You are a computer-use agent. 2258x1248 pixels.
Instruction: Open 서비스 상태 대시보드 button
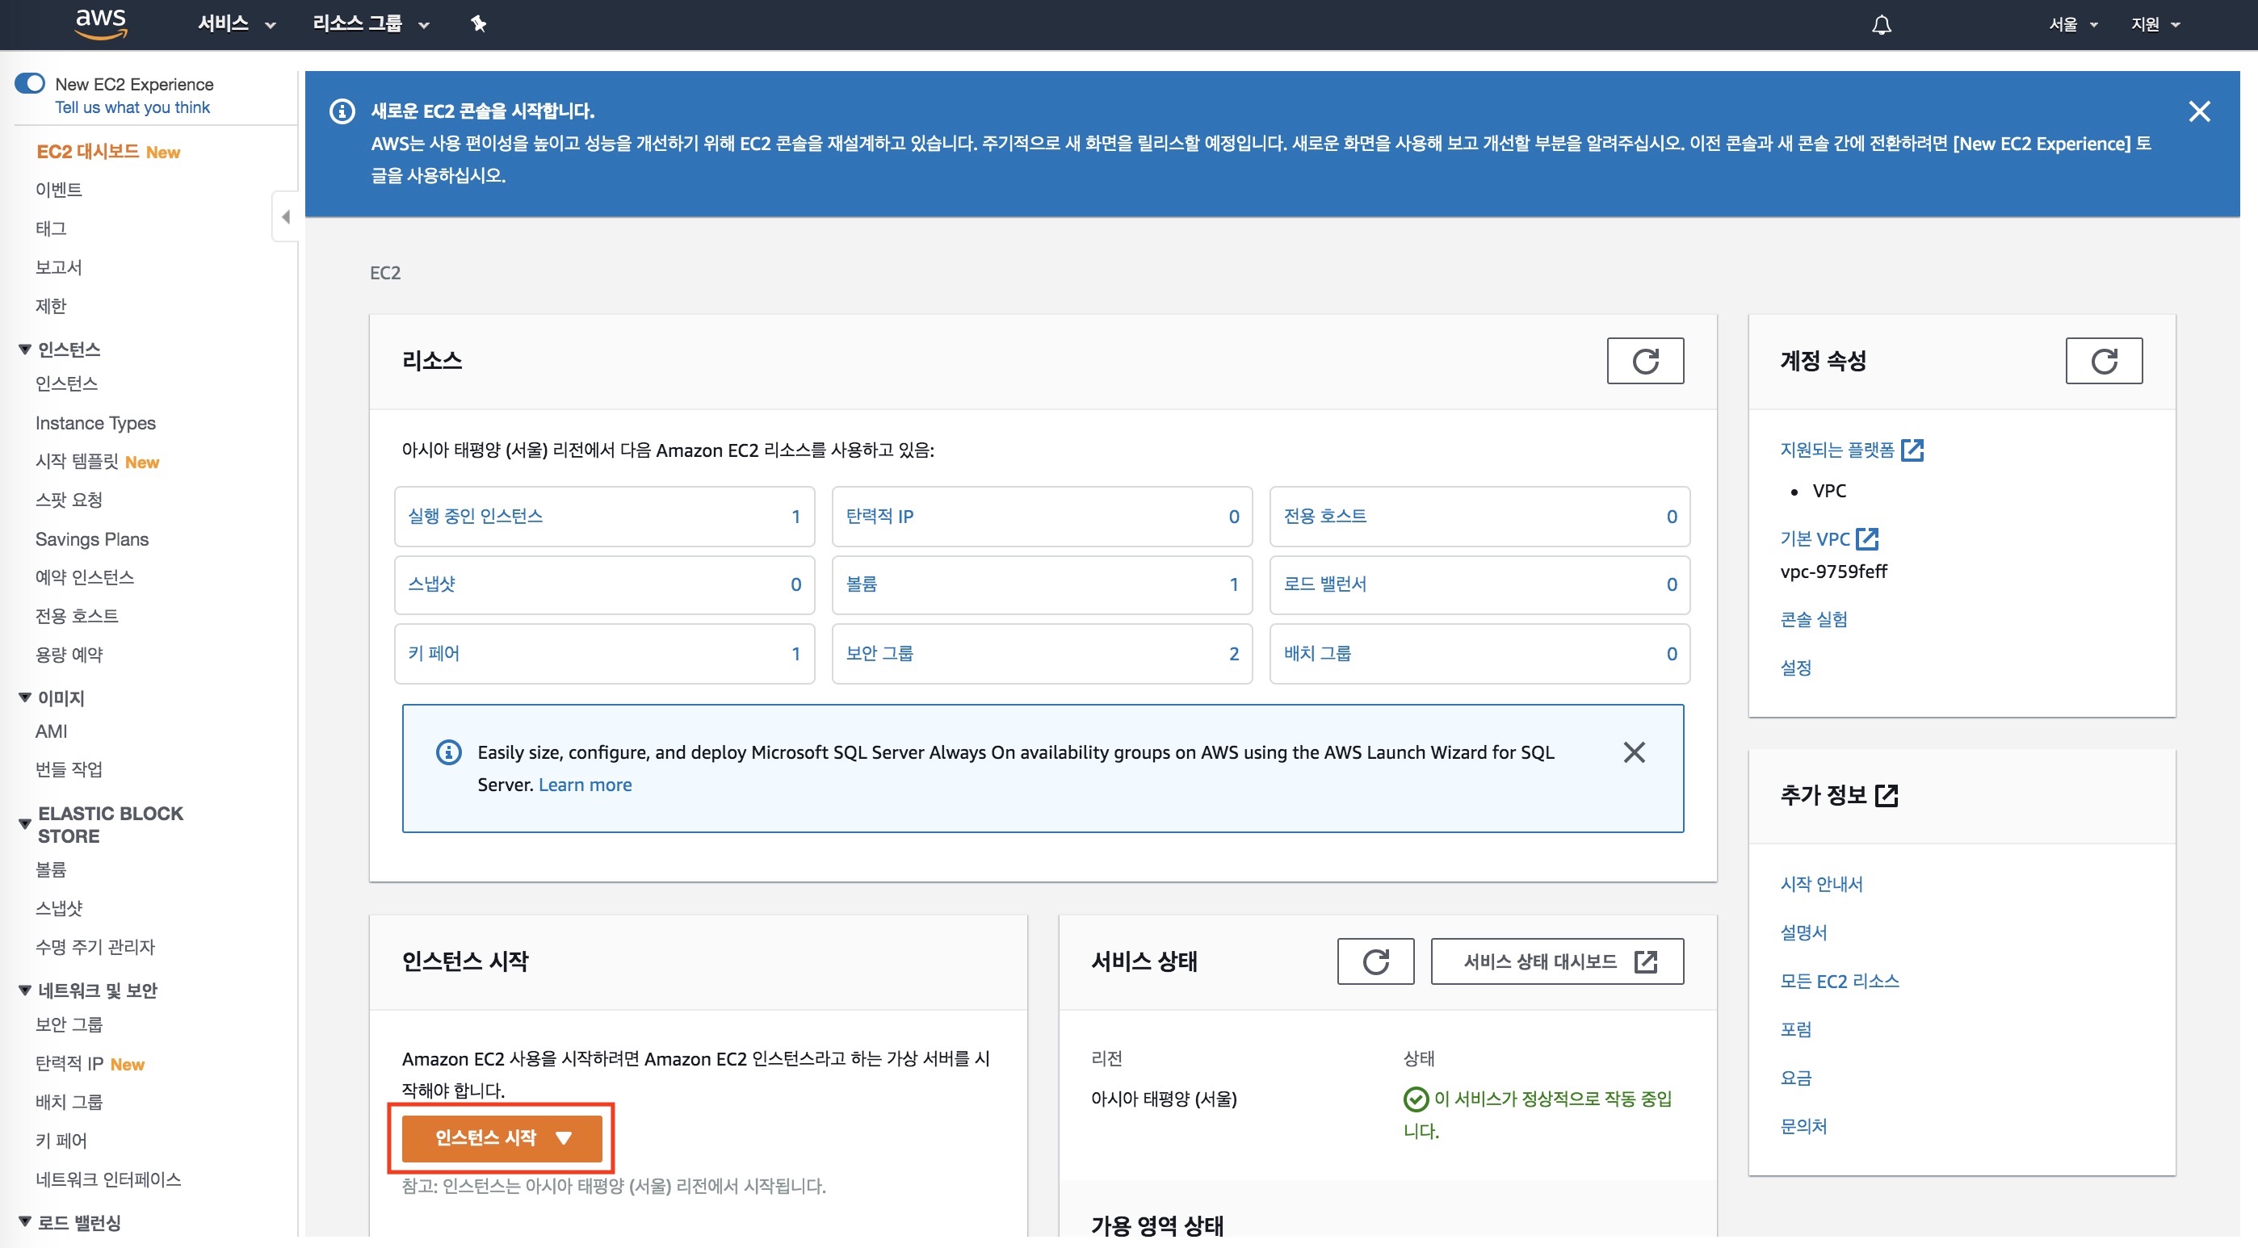pyautogui.click(x=1557, y=961)
